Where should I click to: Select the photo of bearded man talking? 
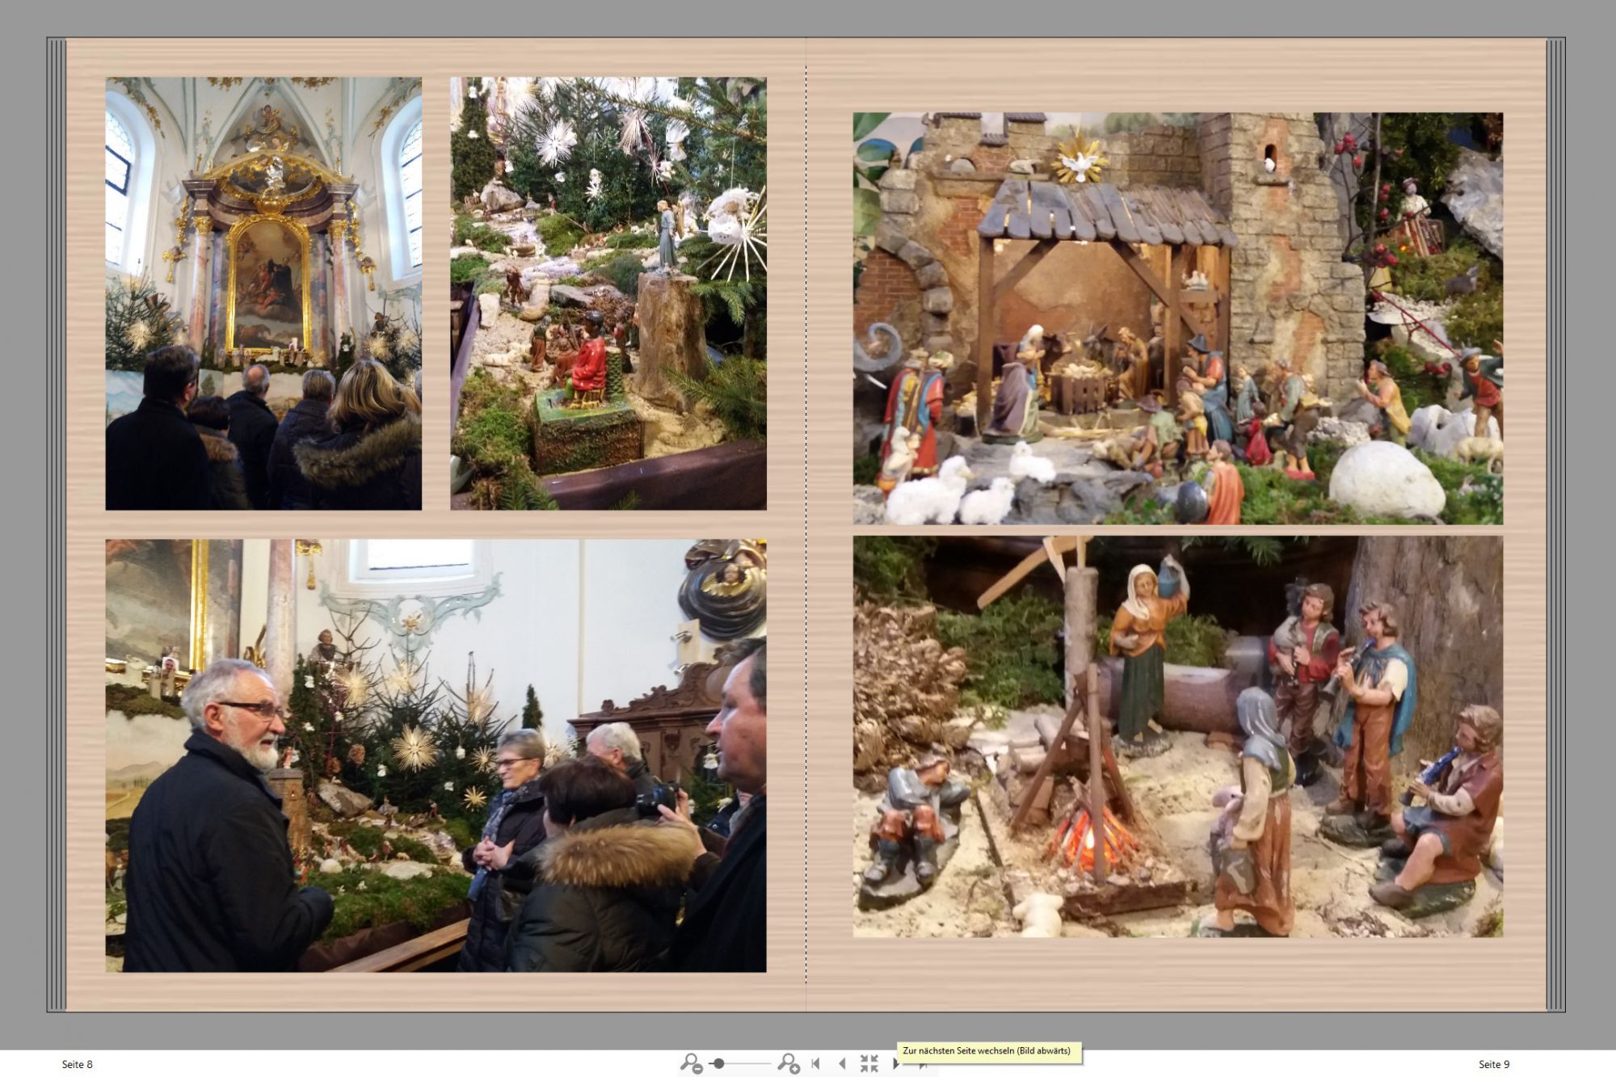[436, 755]
